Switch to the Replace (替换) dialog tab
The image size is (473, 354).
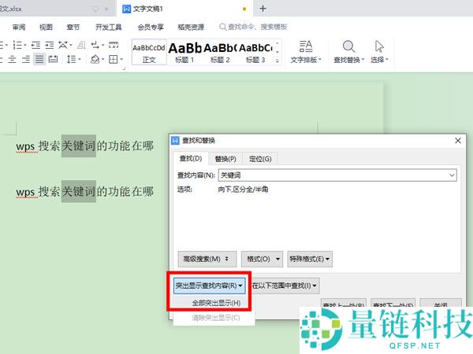click(225, 159)
